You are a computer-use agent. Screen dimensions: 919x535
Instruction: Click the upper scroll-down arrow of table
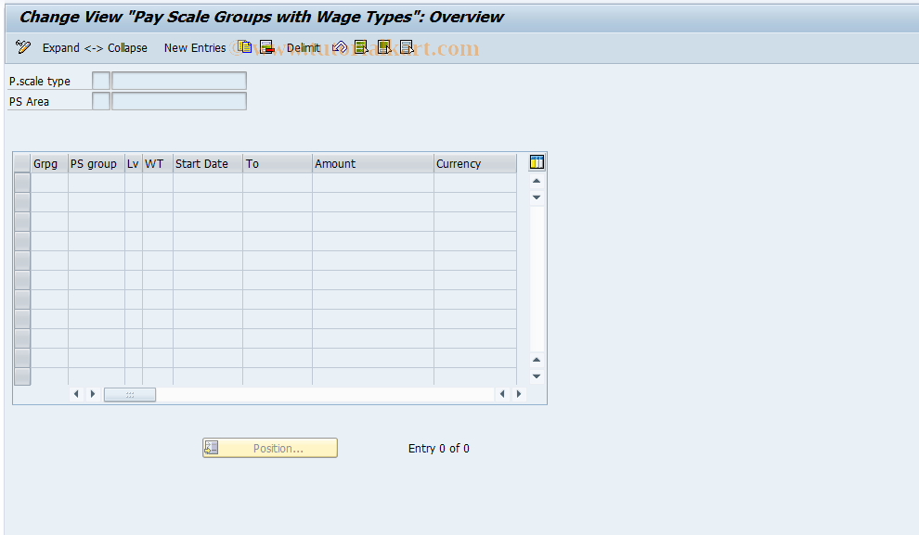537,197
